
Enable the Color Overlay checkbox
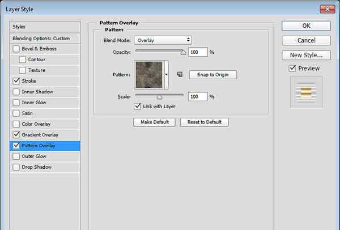(x=16, y=124)
